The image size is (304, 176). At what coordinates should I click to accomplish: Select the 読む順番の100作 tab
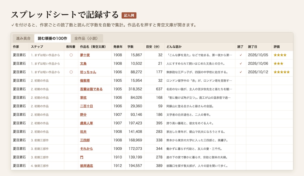pyautogui.click(x=52, y=38)
